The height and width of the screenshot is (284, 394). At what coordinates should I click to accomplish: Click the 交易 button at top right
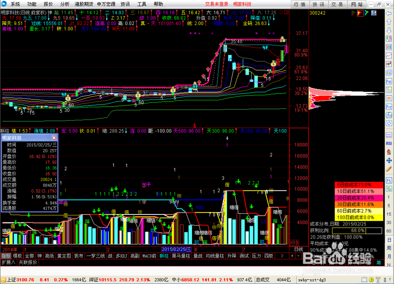(x=337, y=4)
